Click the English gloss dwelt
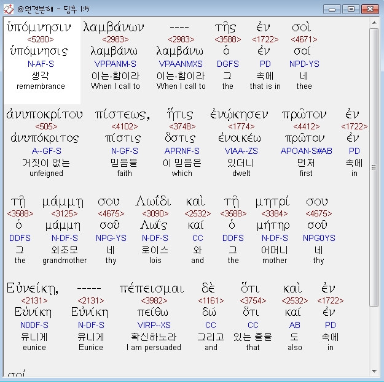Screen dimensions: 384x382 [241, 174]
